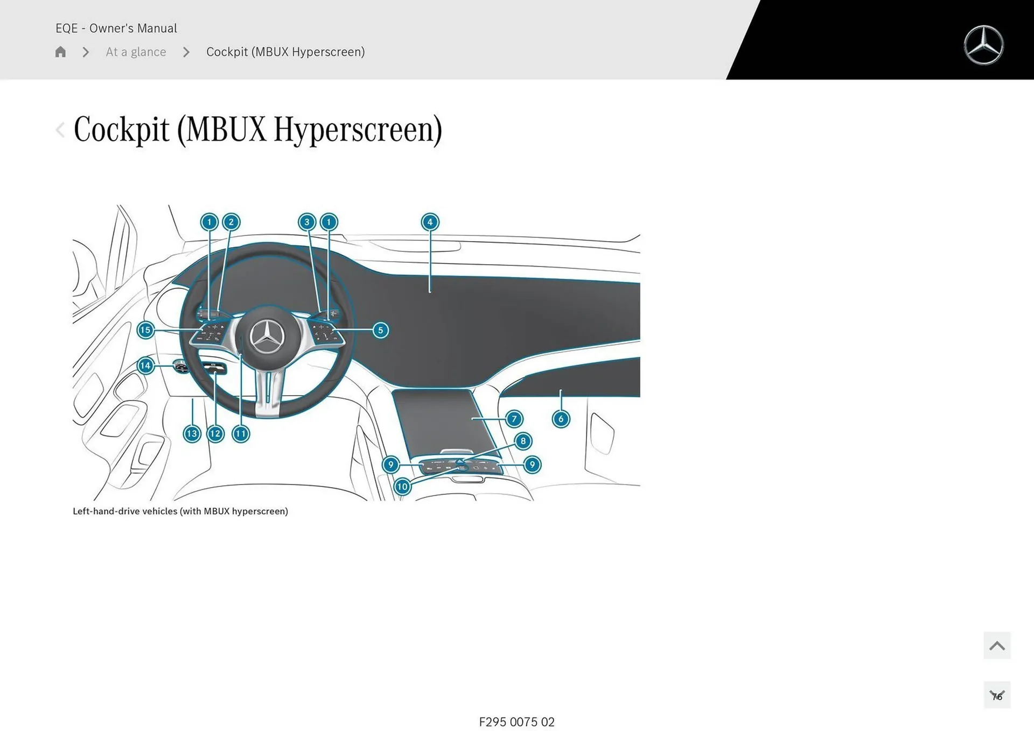Click document code 'F295 0075 02'
Viewport: 1034px width, 731px height.
(516, 722)
